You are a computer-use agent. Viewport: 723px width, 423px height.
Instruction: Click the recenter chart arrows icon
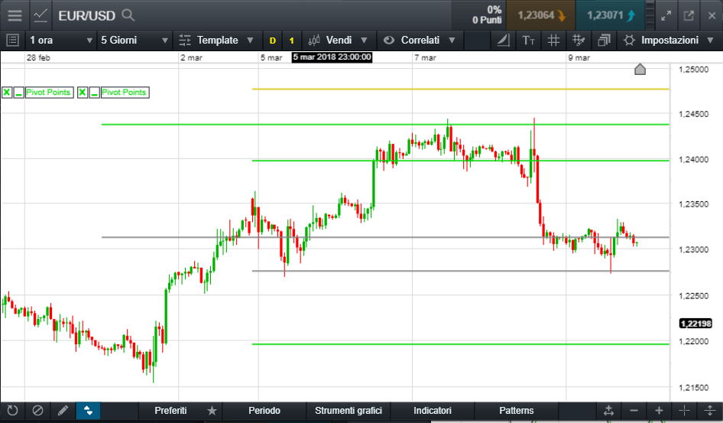608,411
